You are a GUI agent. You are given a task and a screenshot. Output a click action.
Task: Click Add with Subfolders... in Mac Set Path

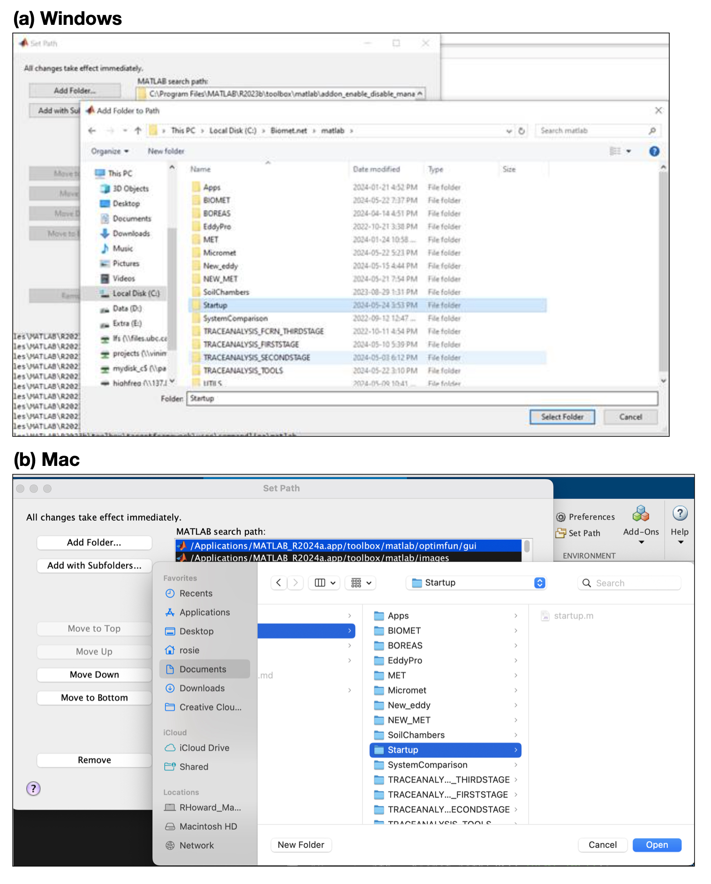tap(94, 565)
